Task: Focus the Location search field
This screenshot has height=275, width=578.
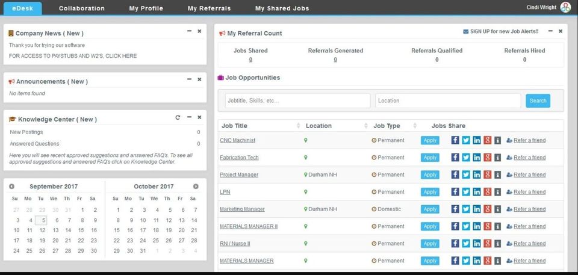Action: pos(448,100)
